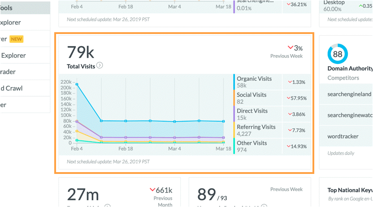Click the Feb 4 teal other visits data point
Viewport: 373px width, 207px height.
pyautogui.click(x=77, y=140)
